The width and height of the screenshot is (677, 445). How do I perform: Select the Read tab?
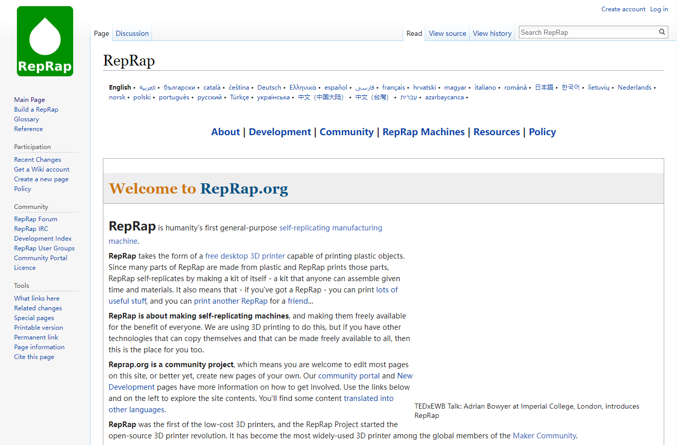click(x=414, y=33)
